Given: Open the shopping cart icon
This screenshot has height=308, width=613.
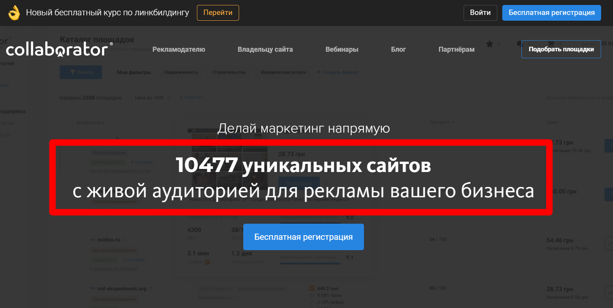Looking at the screenshot, I should coord(551,43).
